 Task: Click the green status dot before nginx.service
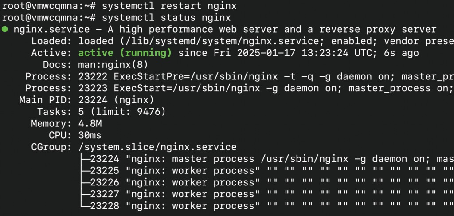[x=5, y=30]
